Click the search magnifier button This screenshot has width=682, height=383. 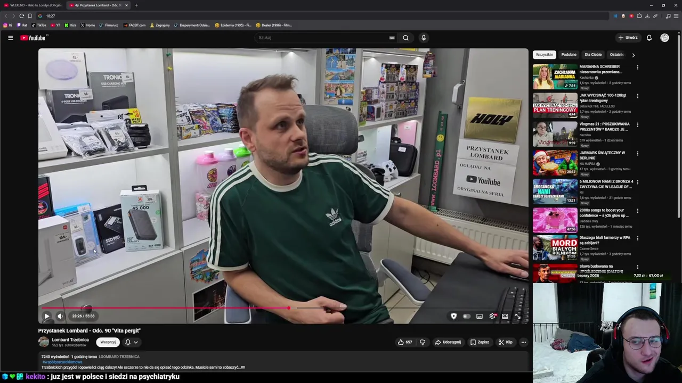405,38
